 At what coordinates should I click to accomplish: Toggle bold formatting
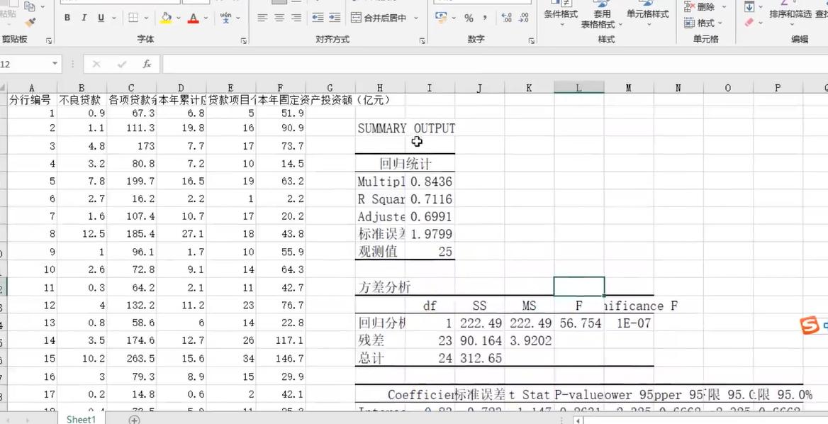coord(67,18)
